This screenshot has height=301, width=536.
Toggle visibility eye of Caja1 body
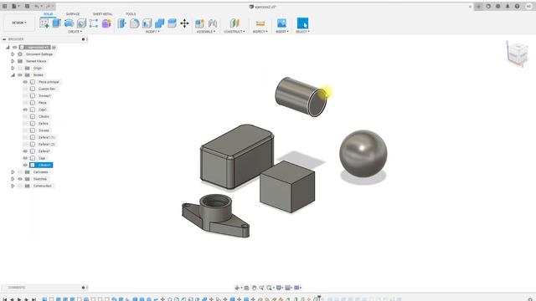tap(25, 110)
